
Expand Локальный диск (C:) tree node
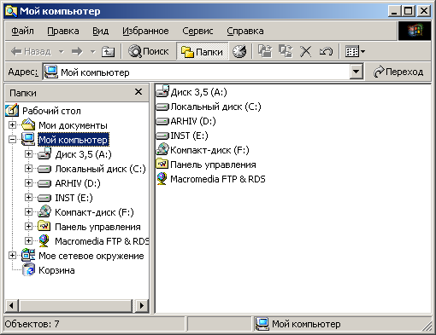click(28, 168)
